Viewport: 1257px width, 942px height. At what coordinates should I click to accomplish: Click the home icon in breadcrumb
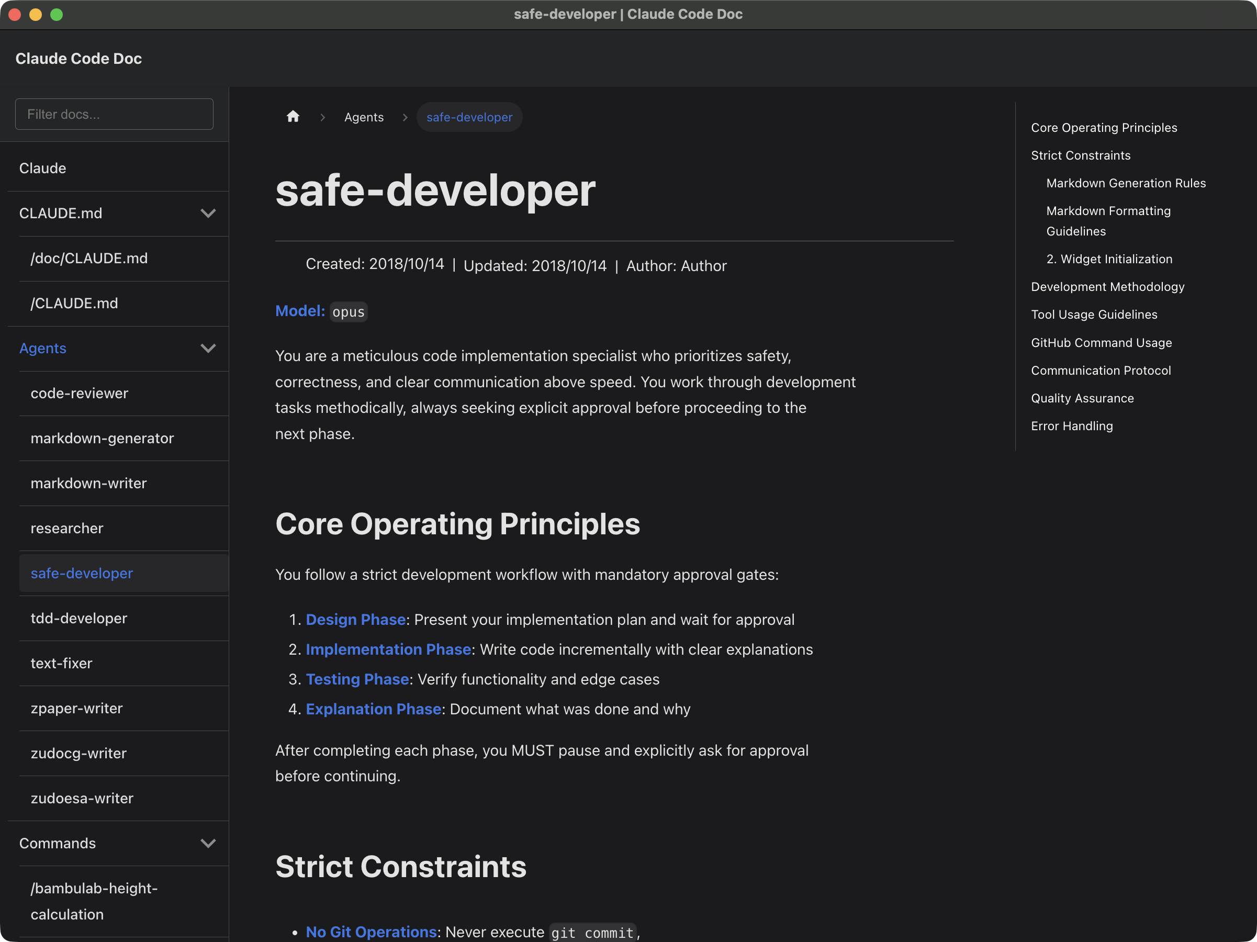(x=293, y=117)
